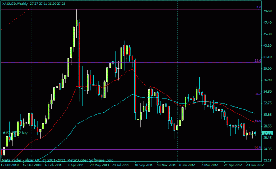The width and height of the screenshot is (276, 169).
Task: Click the 41.10 price scale value
Action: pyautogui.click(x=267, y=57)
